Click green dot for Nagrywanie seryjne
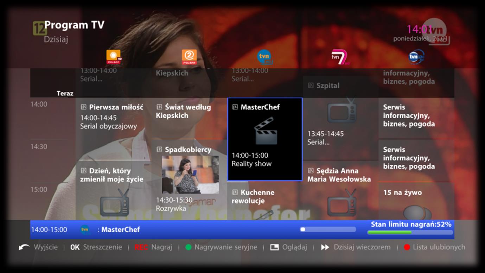Image resolution: width=485 pixels, height=273 pixels. (188, 247)
